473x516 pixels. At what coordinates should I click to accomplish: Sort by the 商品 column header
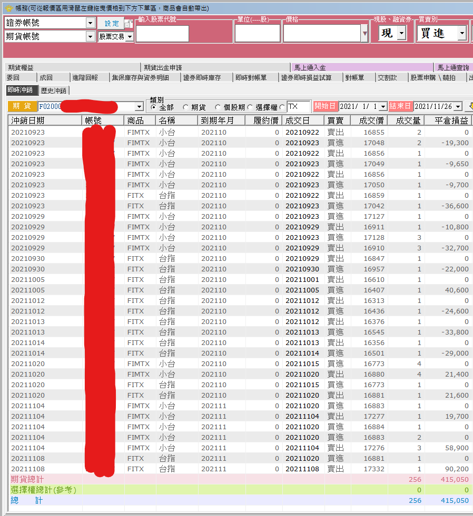coord(140,120)
